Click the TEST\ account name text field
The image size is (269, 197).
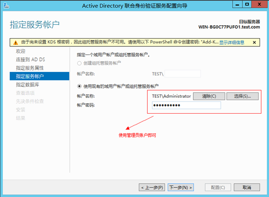(x=183, y=74)
